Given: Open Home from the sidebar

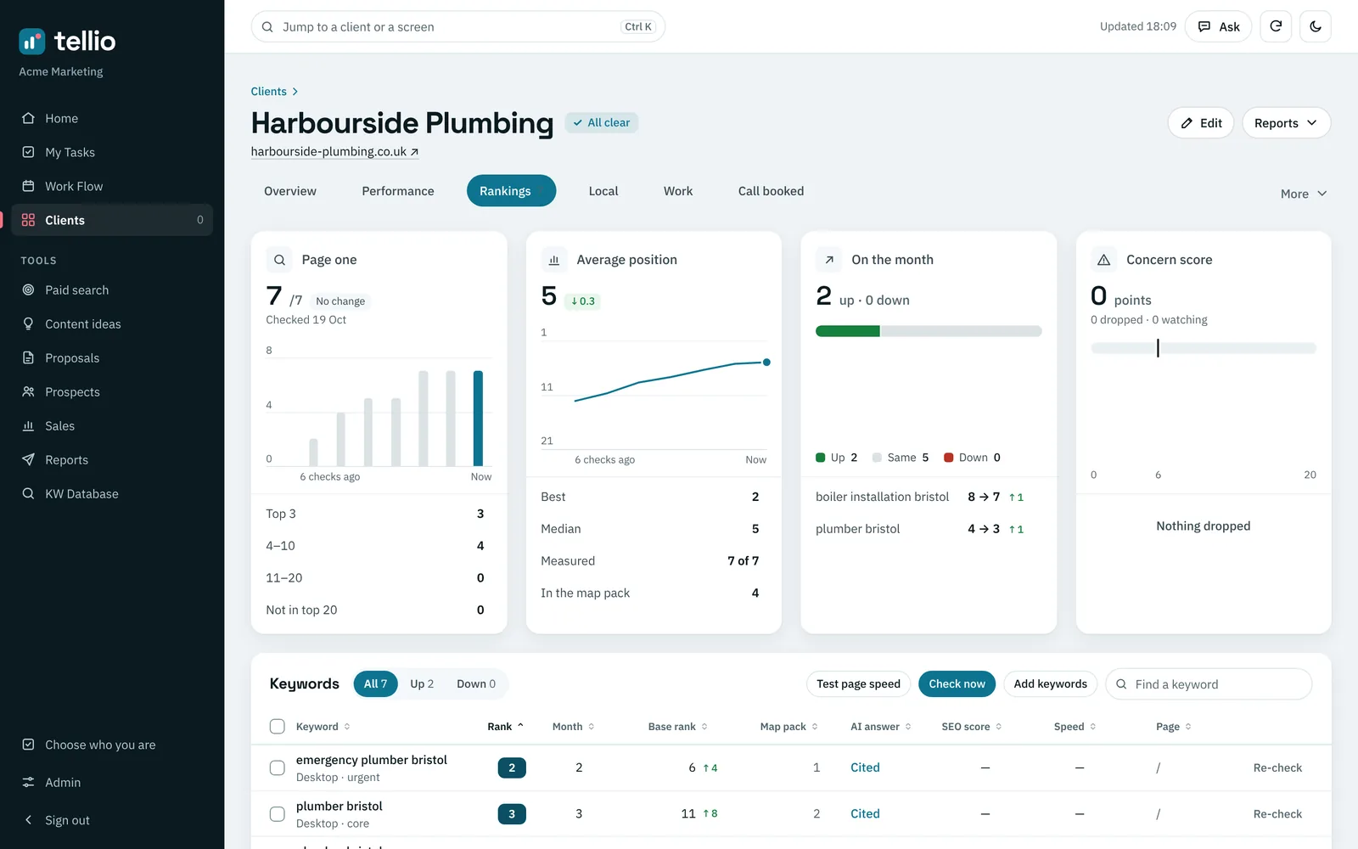Looking at the screenshot, I should (112, 118).
